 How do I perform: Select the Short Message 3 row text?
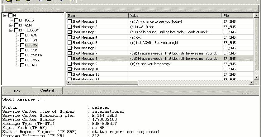point(85,32)
